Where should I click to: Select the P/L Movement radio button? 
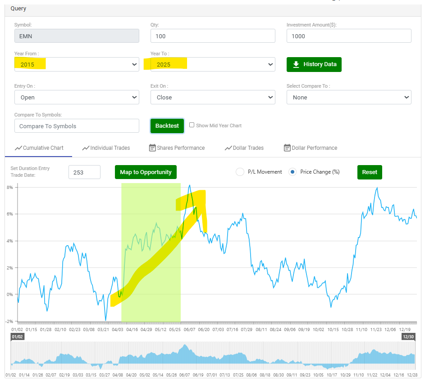click(x=240, y=172)
